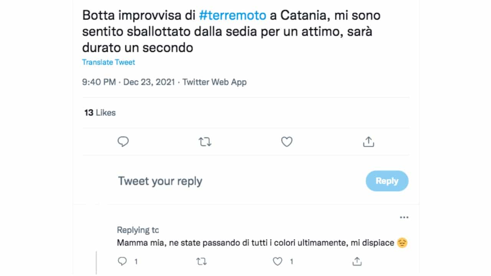The height and width of the screenshot is (276, 491).
Task: Like the main tweet with heart icon
Action: (287, 142)
